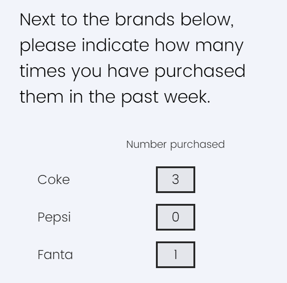Click the word 'purchased' in the question text
This screenshot has width=287, height=283.
[x=200, y=72]
